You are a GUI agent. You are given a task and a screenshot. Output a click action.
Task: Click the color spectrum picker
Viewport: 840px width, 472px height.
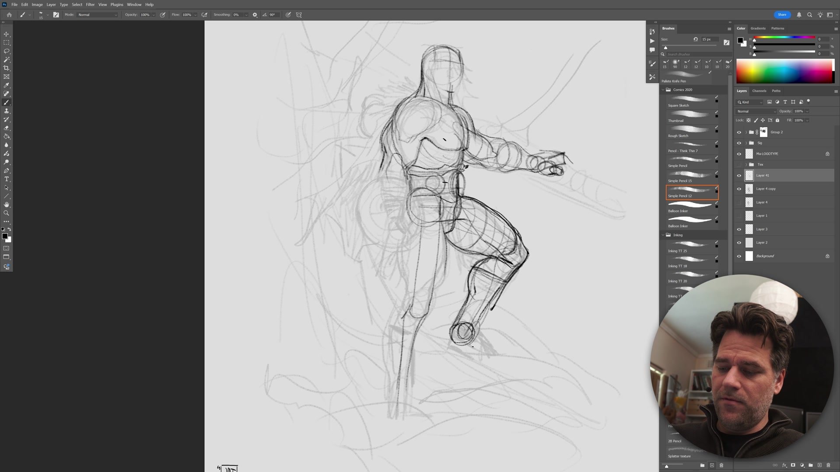click(784, 71)
